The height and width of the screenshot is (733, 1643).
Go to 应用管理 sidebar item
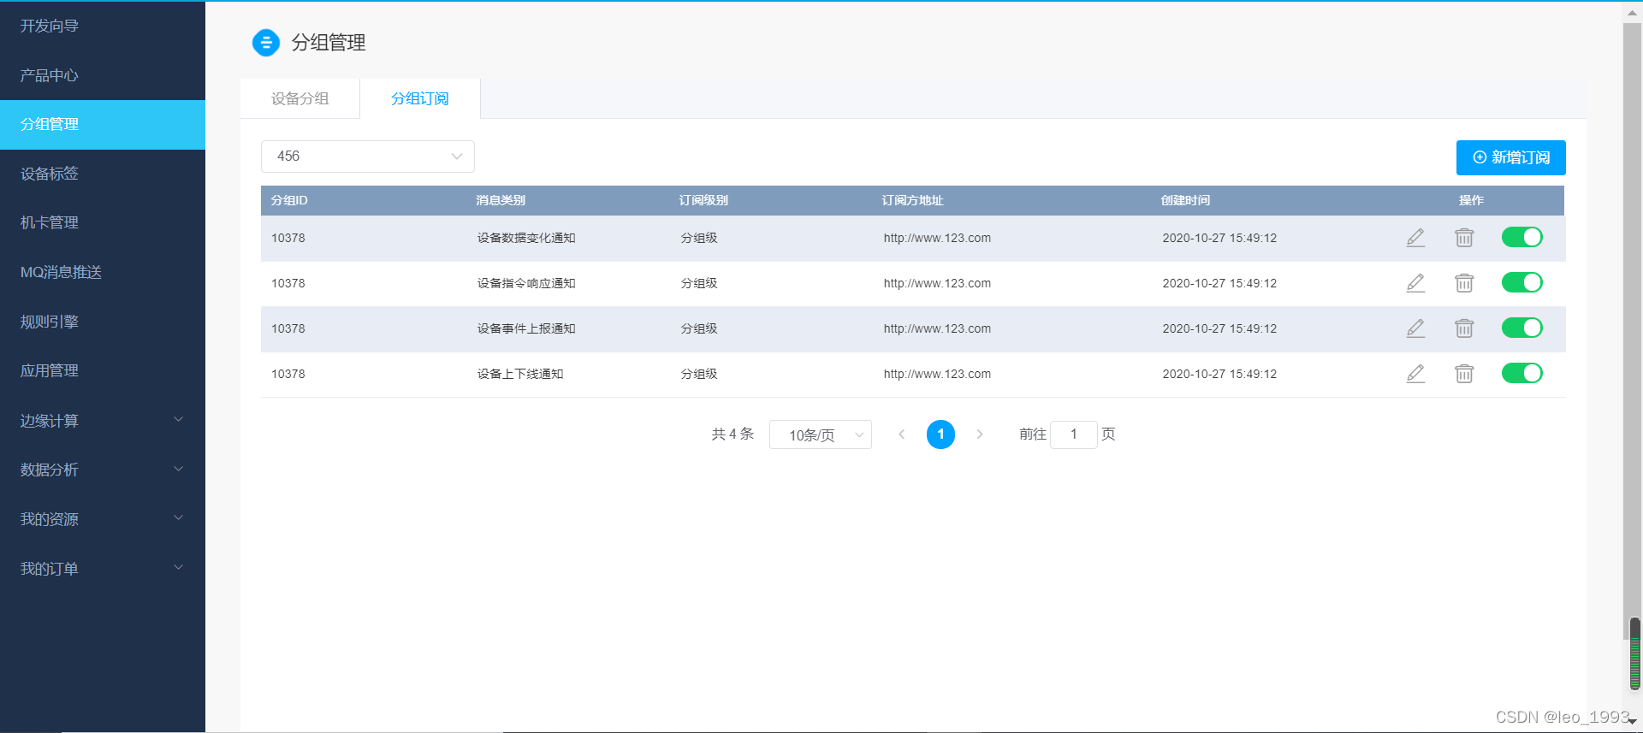pos(103,370)
